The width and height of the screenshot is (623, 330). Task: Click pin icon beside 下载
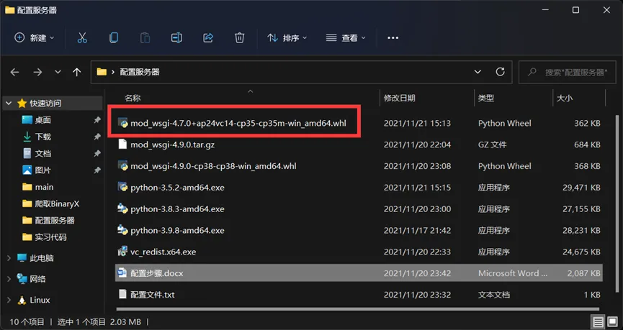pos(97,137)
